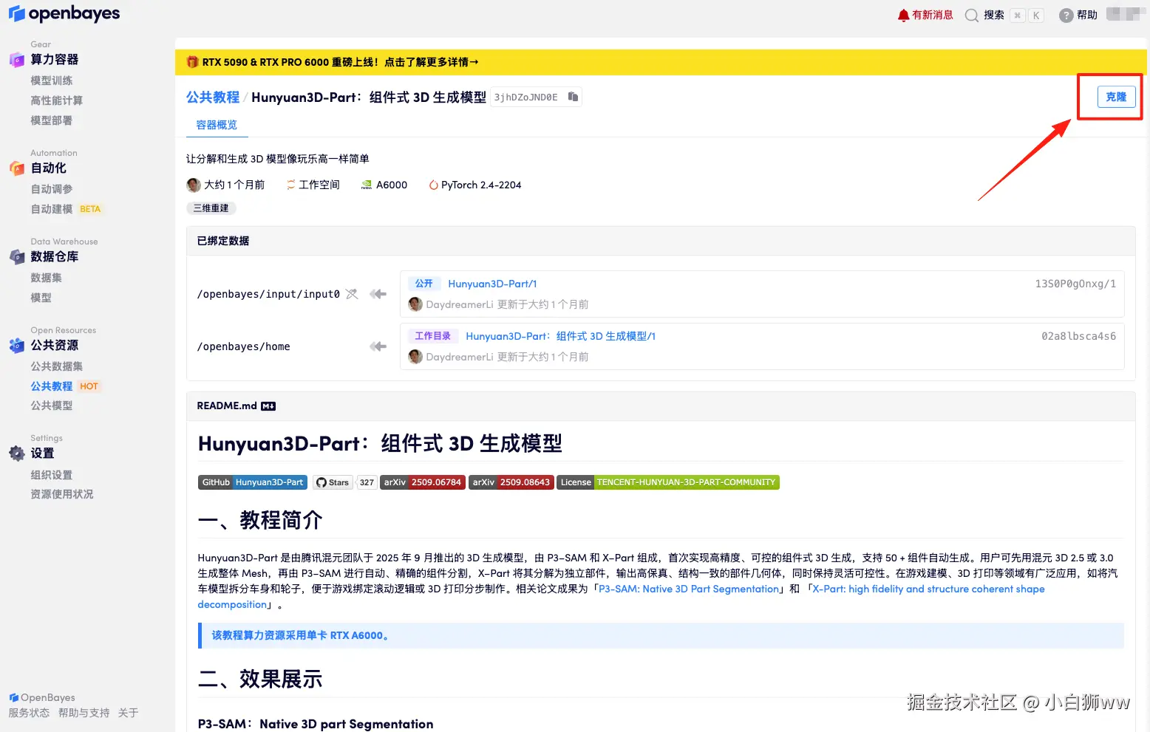The image size is (1150, 732).
Task: Click the blurred user profile avatar
Action: (x=1126, y=14)
